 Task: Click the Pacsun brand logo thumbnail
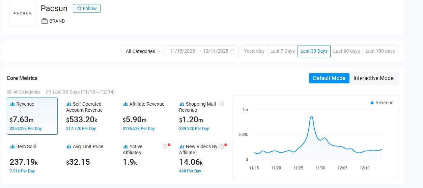pos(23,14)
